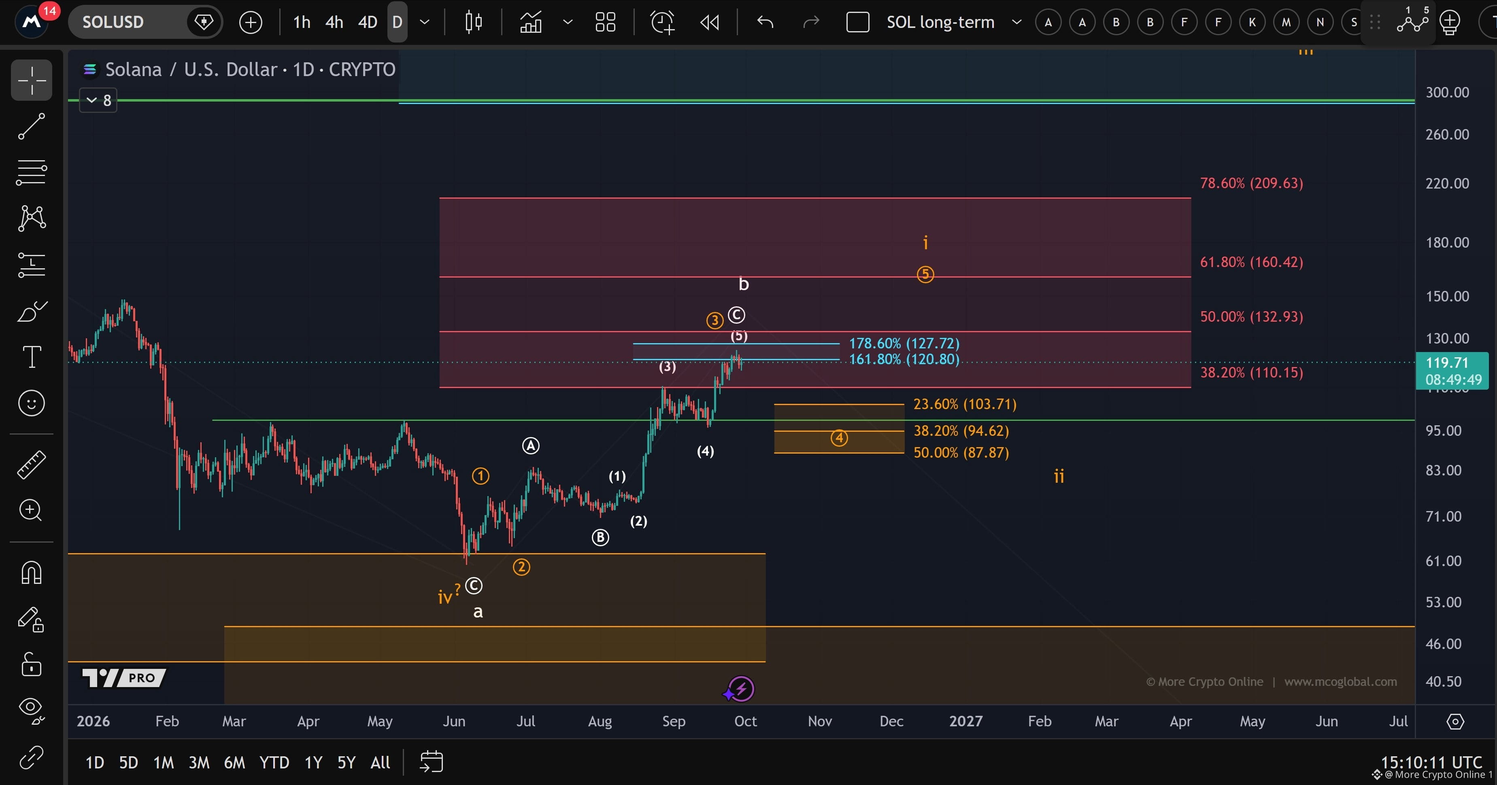The image size is (1497, 785).
Task: Hide all drawings with eye icon
Action: [x=32, y=710]
